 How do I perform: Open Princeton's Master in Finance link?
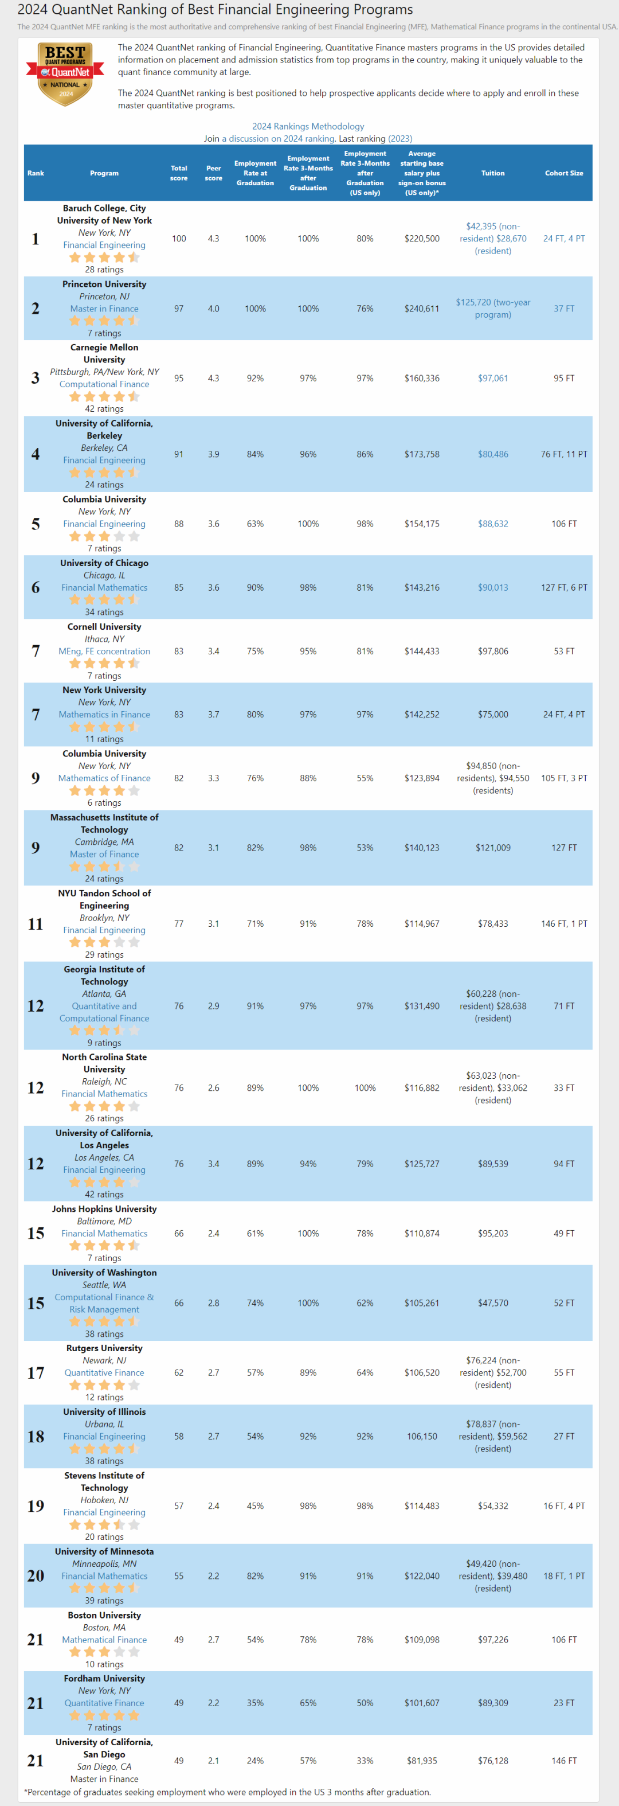[104, 309]
